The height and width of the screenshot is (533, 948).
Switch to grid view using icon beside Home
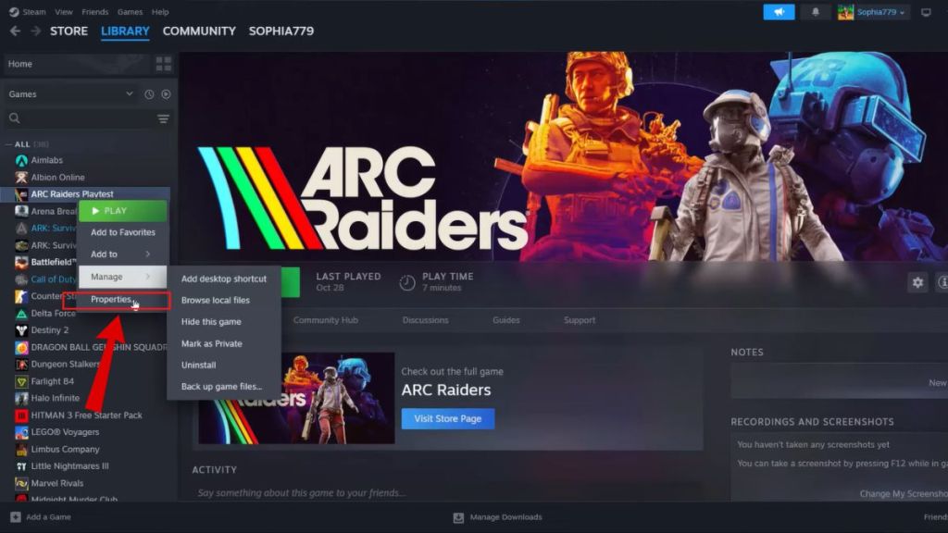[x=165, y=63]
